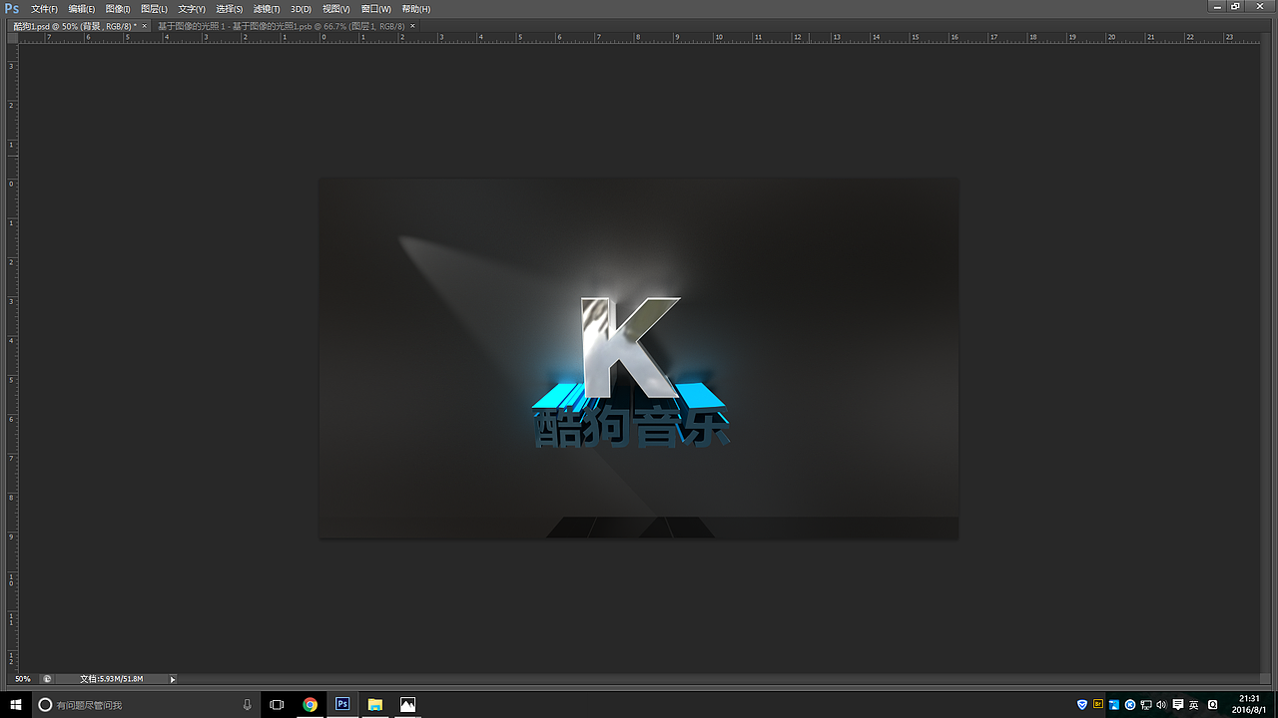Click the blue picture tray icon
Viewport: 1278px width, 718px height.
coord(1114,704)
